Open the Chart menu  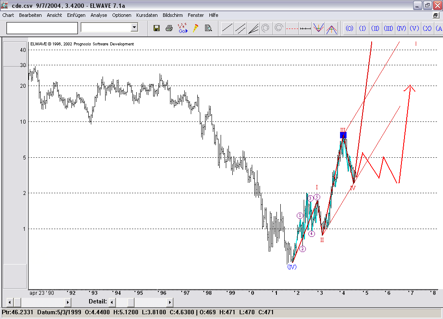(8, 15)
